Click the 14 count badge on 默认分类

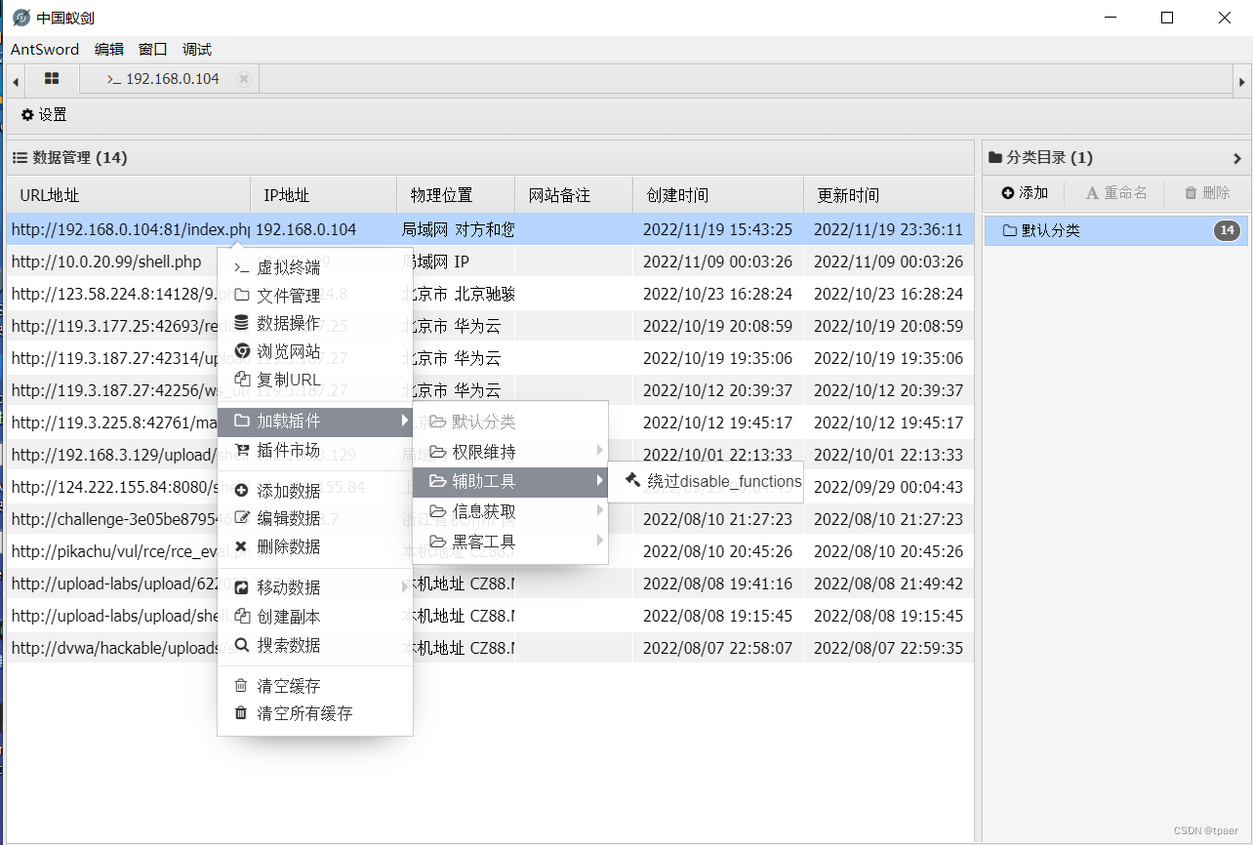point(1227,231)
